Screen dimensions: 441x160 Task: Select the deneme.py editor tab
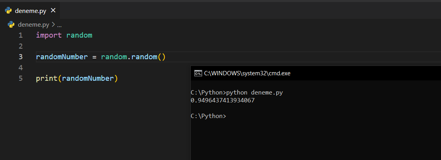30,11
